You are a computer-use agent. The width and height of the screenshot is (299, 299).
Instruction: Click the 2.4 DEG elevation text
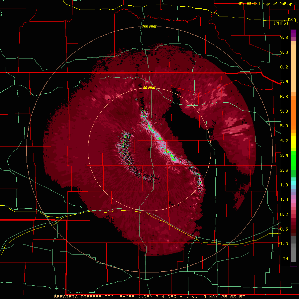(167, 297)
